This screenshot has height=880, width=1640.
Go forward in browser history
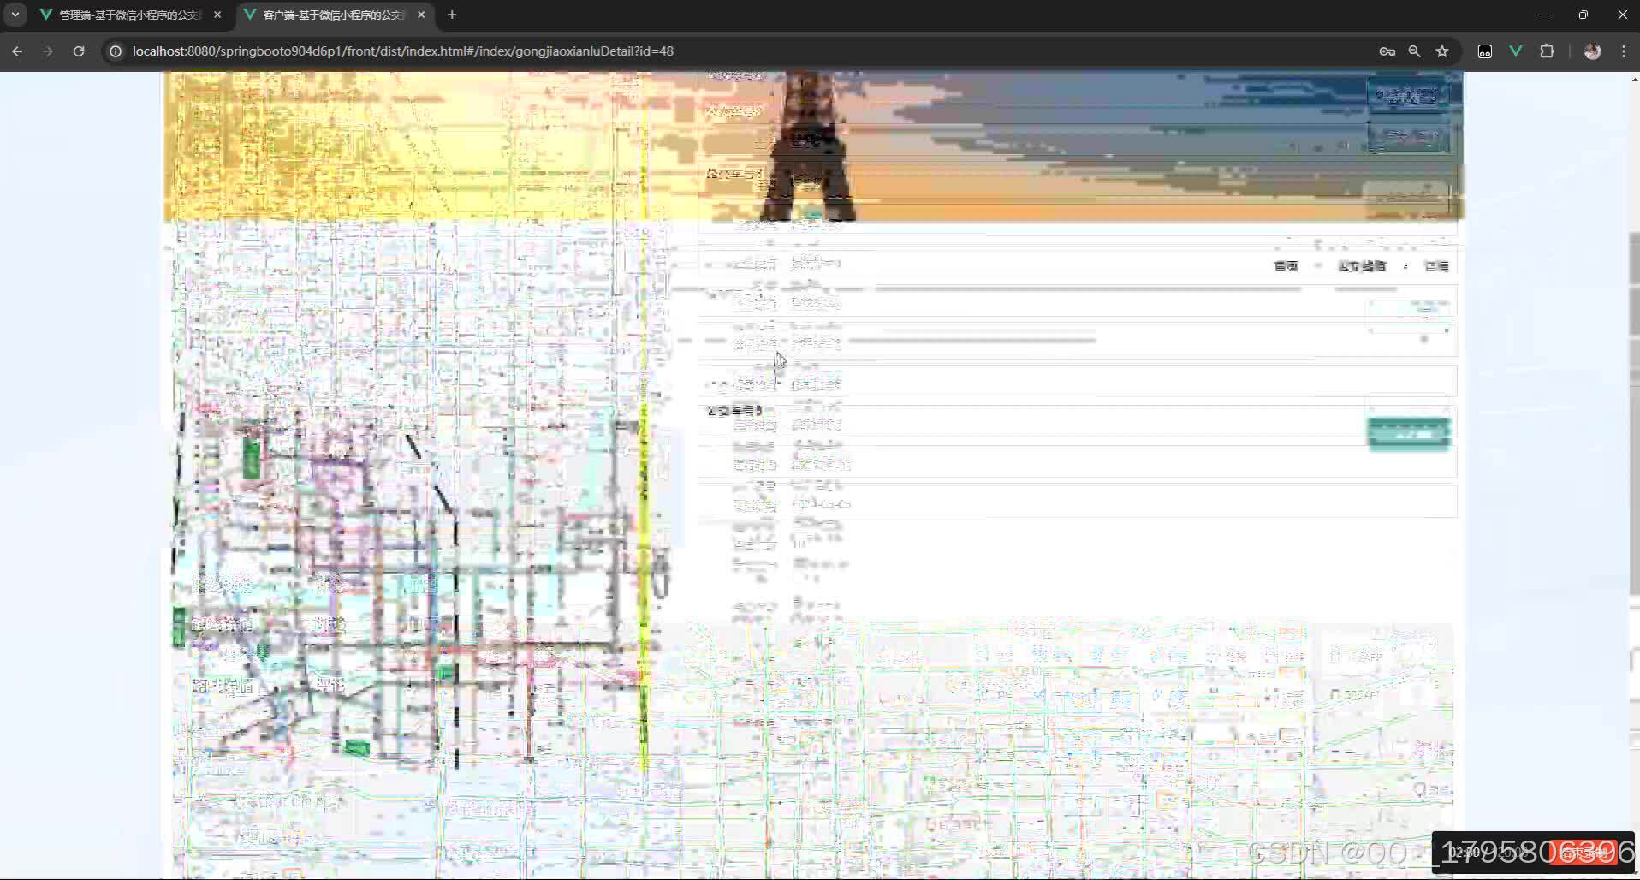pos(48,51)
